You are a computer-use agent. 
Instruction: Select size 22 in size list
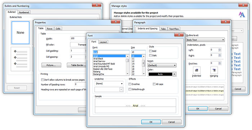tap(136, 74)
